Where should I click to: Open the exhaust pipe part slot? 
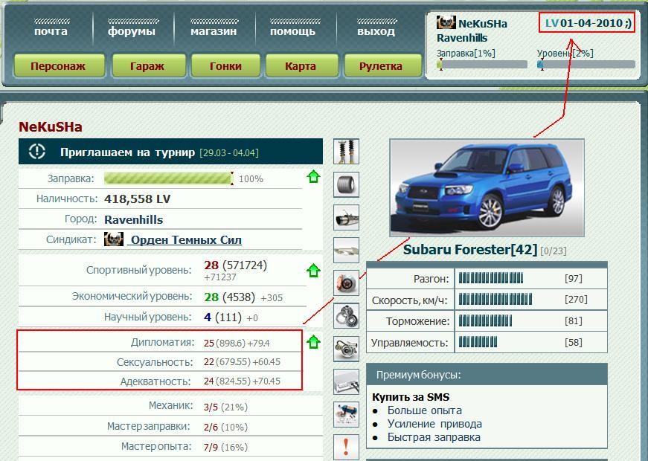pos(346,217)
